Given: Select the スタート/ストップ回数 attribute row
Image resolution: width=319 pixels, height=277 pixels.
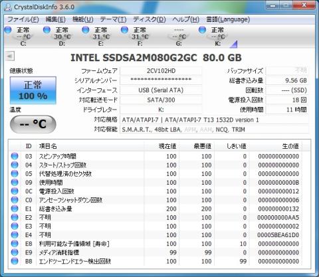Looking at the screenshot, I should (x=156, y=165).
